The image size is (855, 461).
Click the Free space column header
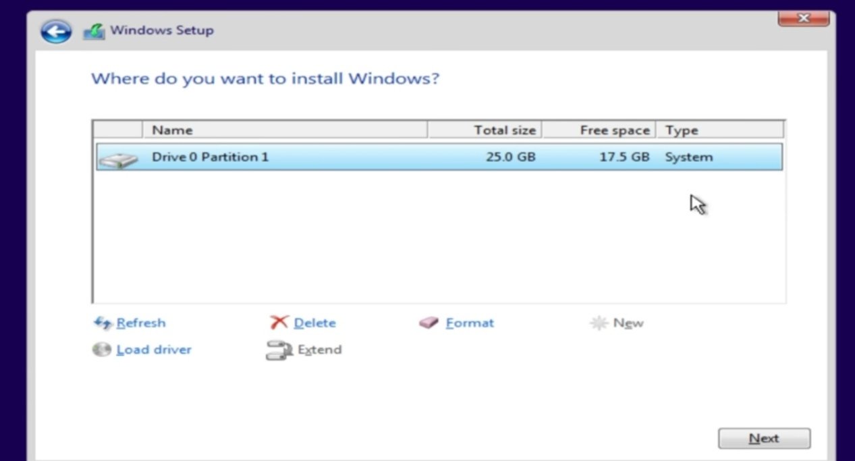click(599, 130)
